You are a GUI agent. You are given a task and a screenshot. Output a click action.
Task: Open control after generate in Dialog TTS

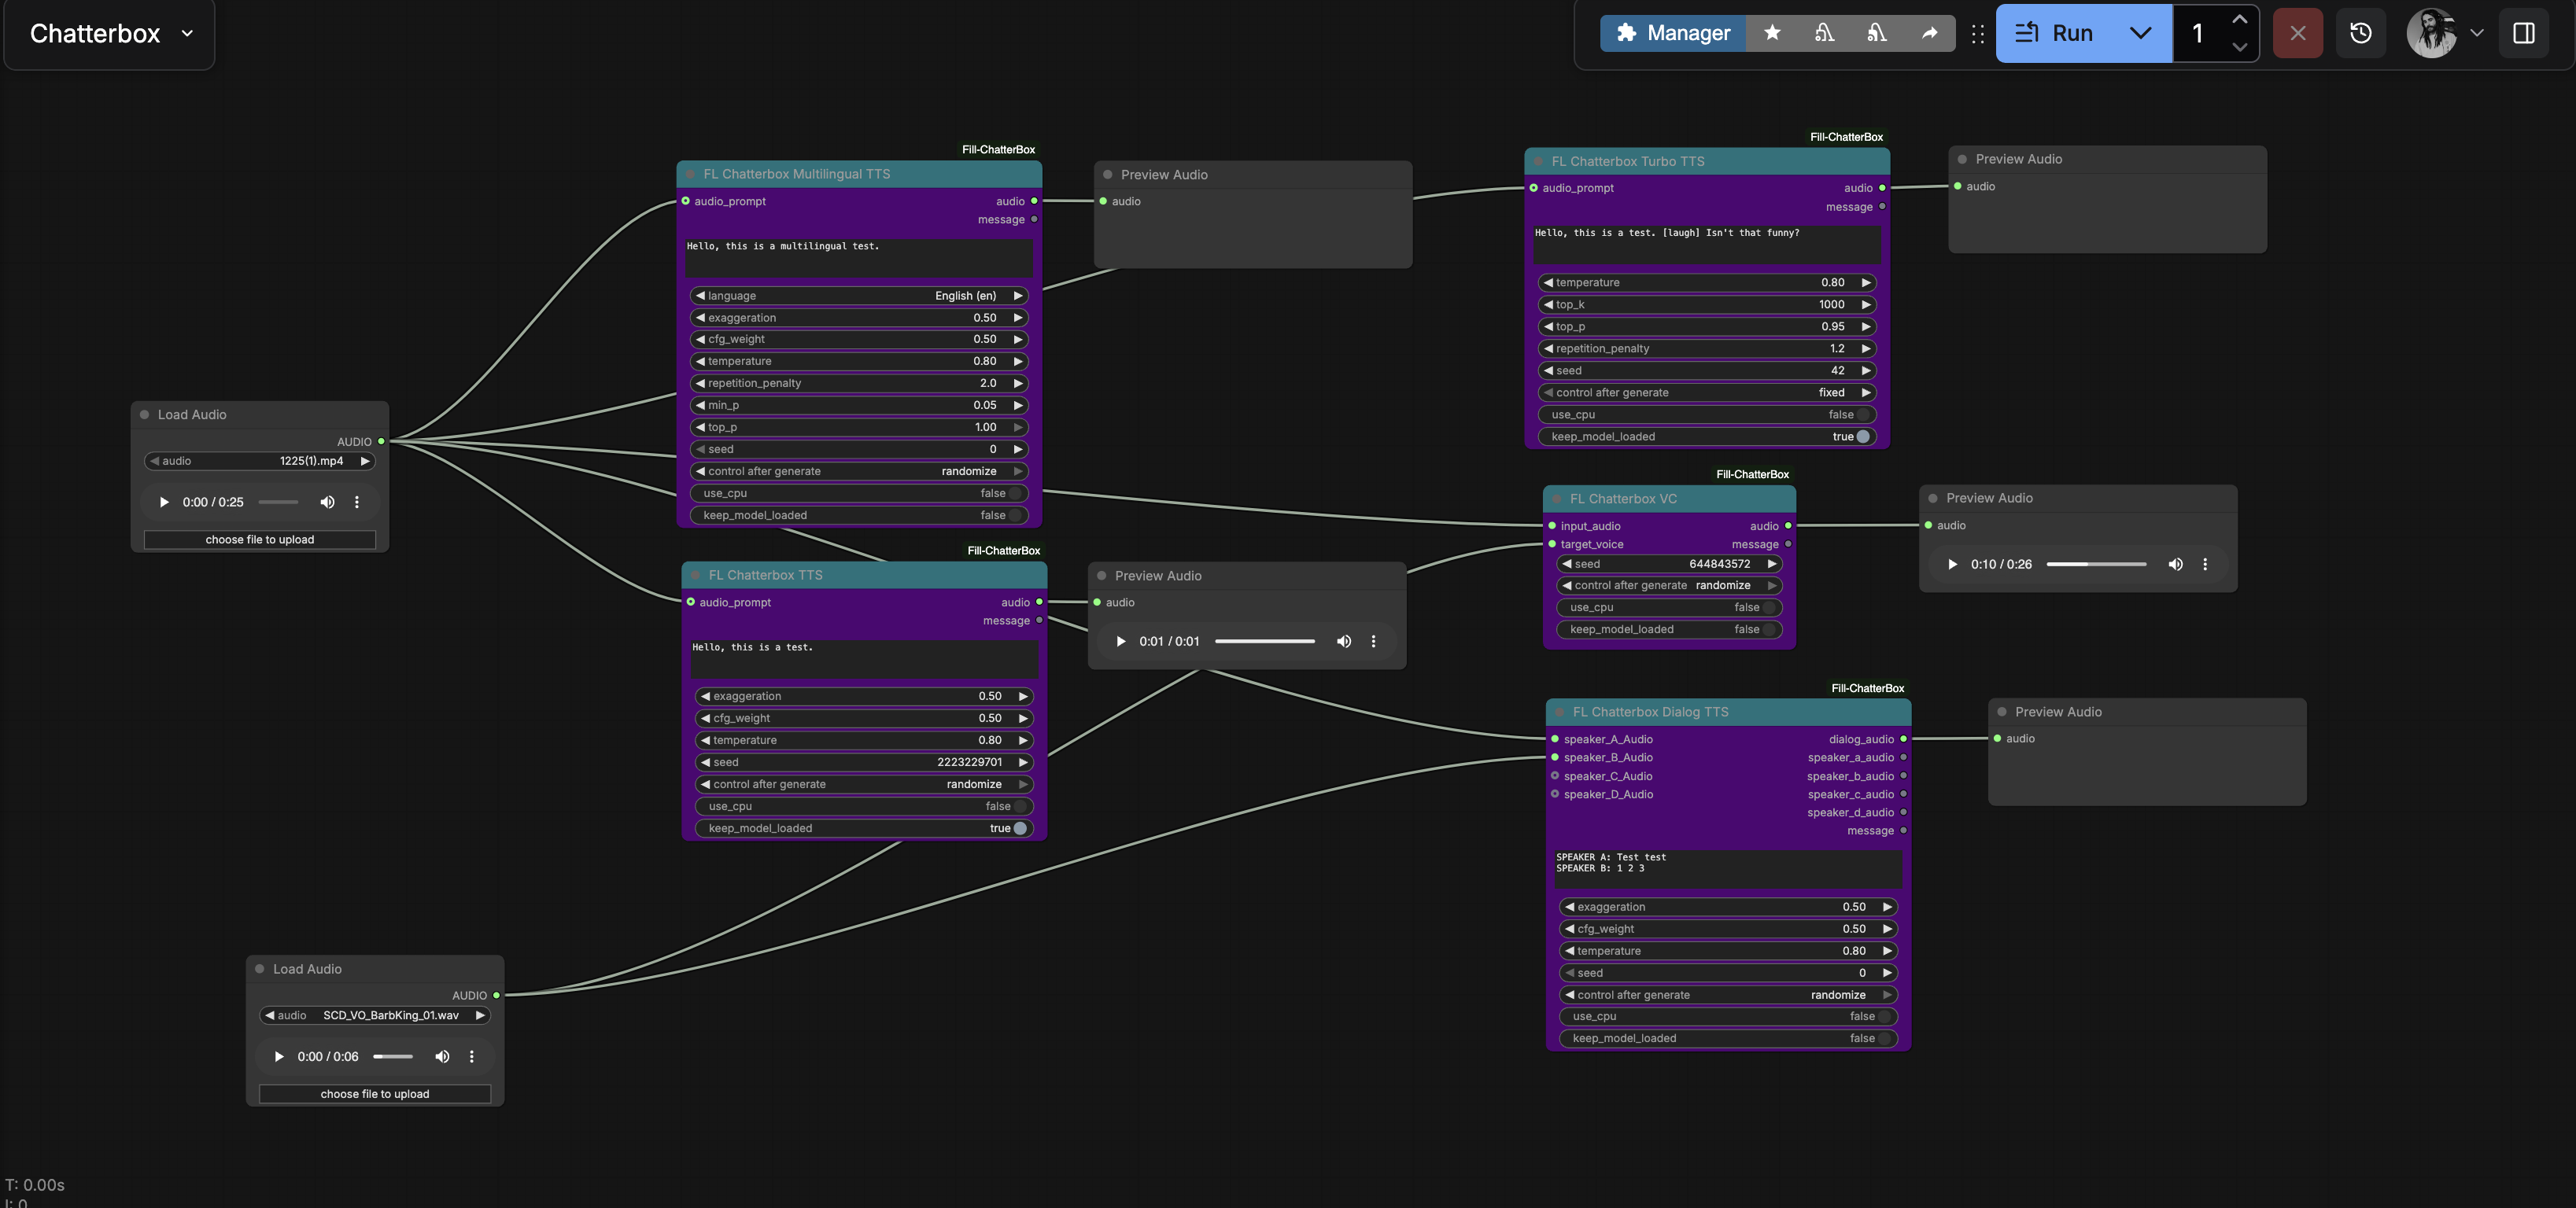(x=1728, y=995)
